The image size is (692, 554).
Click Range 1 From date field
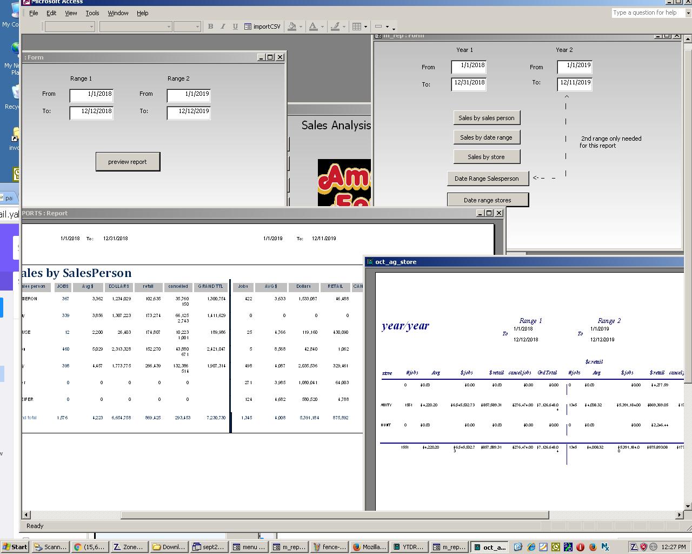click(91, 94)
